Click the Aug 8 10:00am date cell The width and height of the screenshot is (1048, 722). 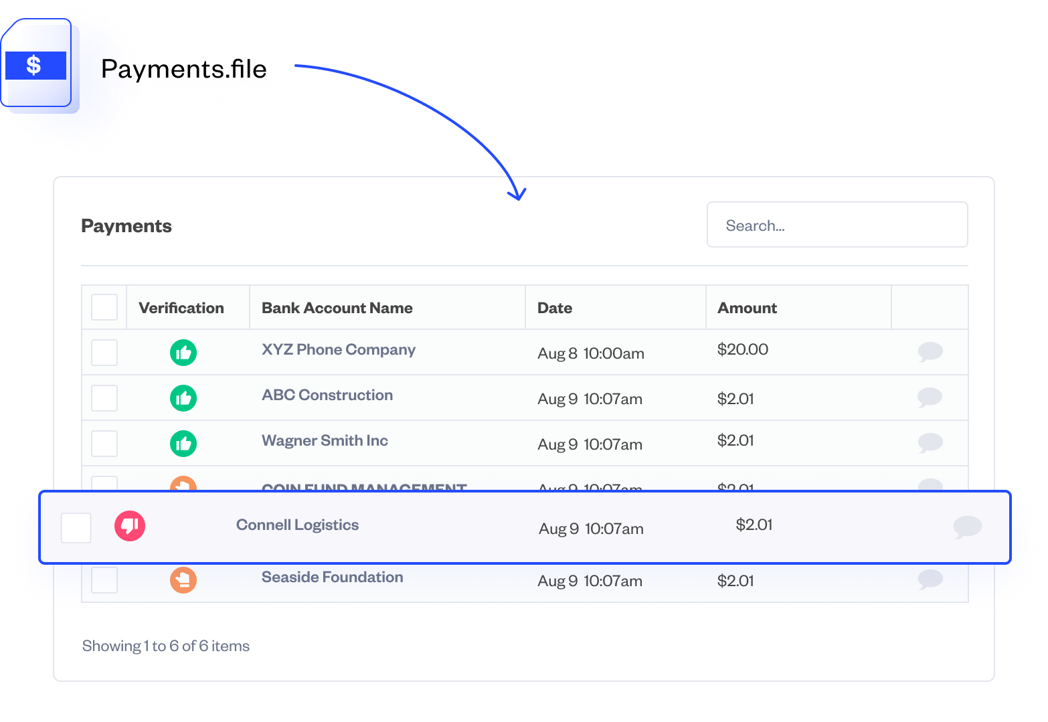click(x=591, y=353)
